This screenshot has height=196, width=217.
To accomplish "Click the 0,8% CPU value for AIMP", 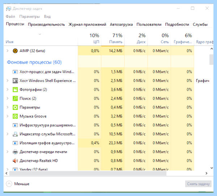I will tap(95, 51).
